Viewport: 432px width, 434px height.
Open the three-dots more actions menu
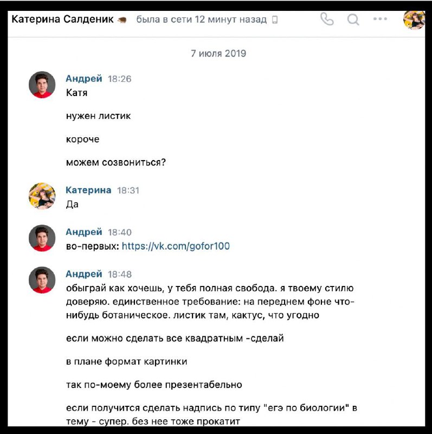pyautogui.click(x=380, y=19)
